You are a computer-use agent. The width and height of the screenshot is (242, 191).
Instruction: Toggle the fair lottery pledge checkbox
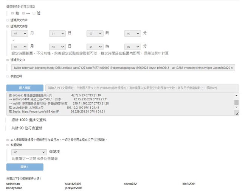7,139
